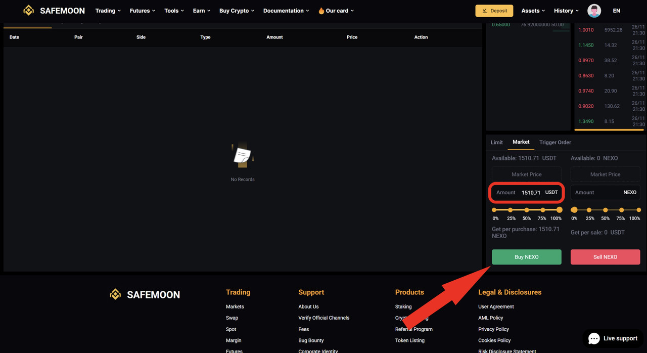Expand the Our card menu
Viewport: 647px width, 353px height.
(340, 11)
